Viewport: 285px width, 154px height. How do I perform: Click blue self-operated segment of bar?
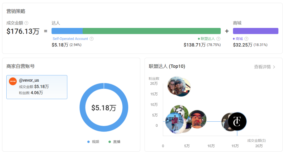tap(67, 31)
